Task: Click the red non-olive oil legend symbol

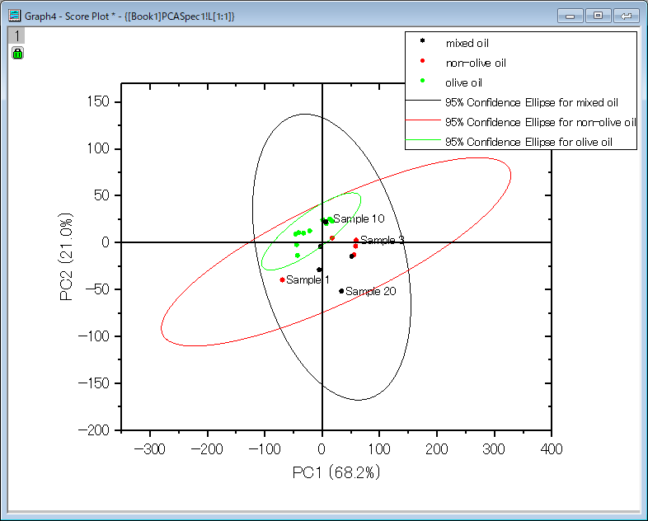Action: click(422, 61)
